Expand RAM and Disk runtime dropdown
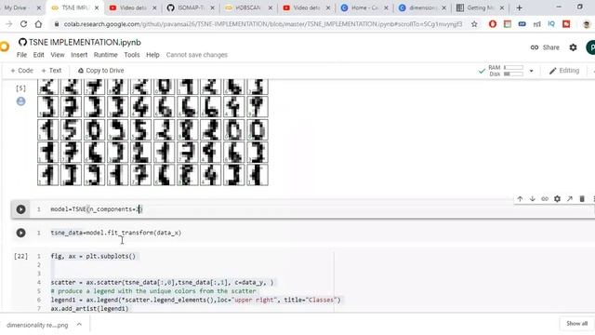The width and height of the screenshot is (595, 335). point(531,71)
